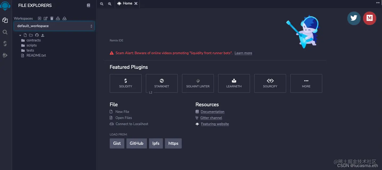The width and height of the screenshot is (382, 170).
Task: Toggle panel width arrows icon top right
Action: click(x=378, y=3)
